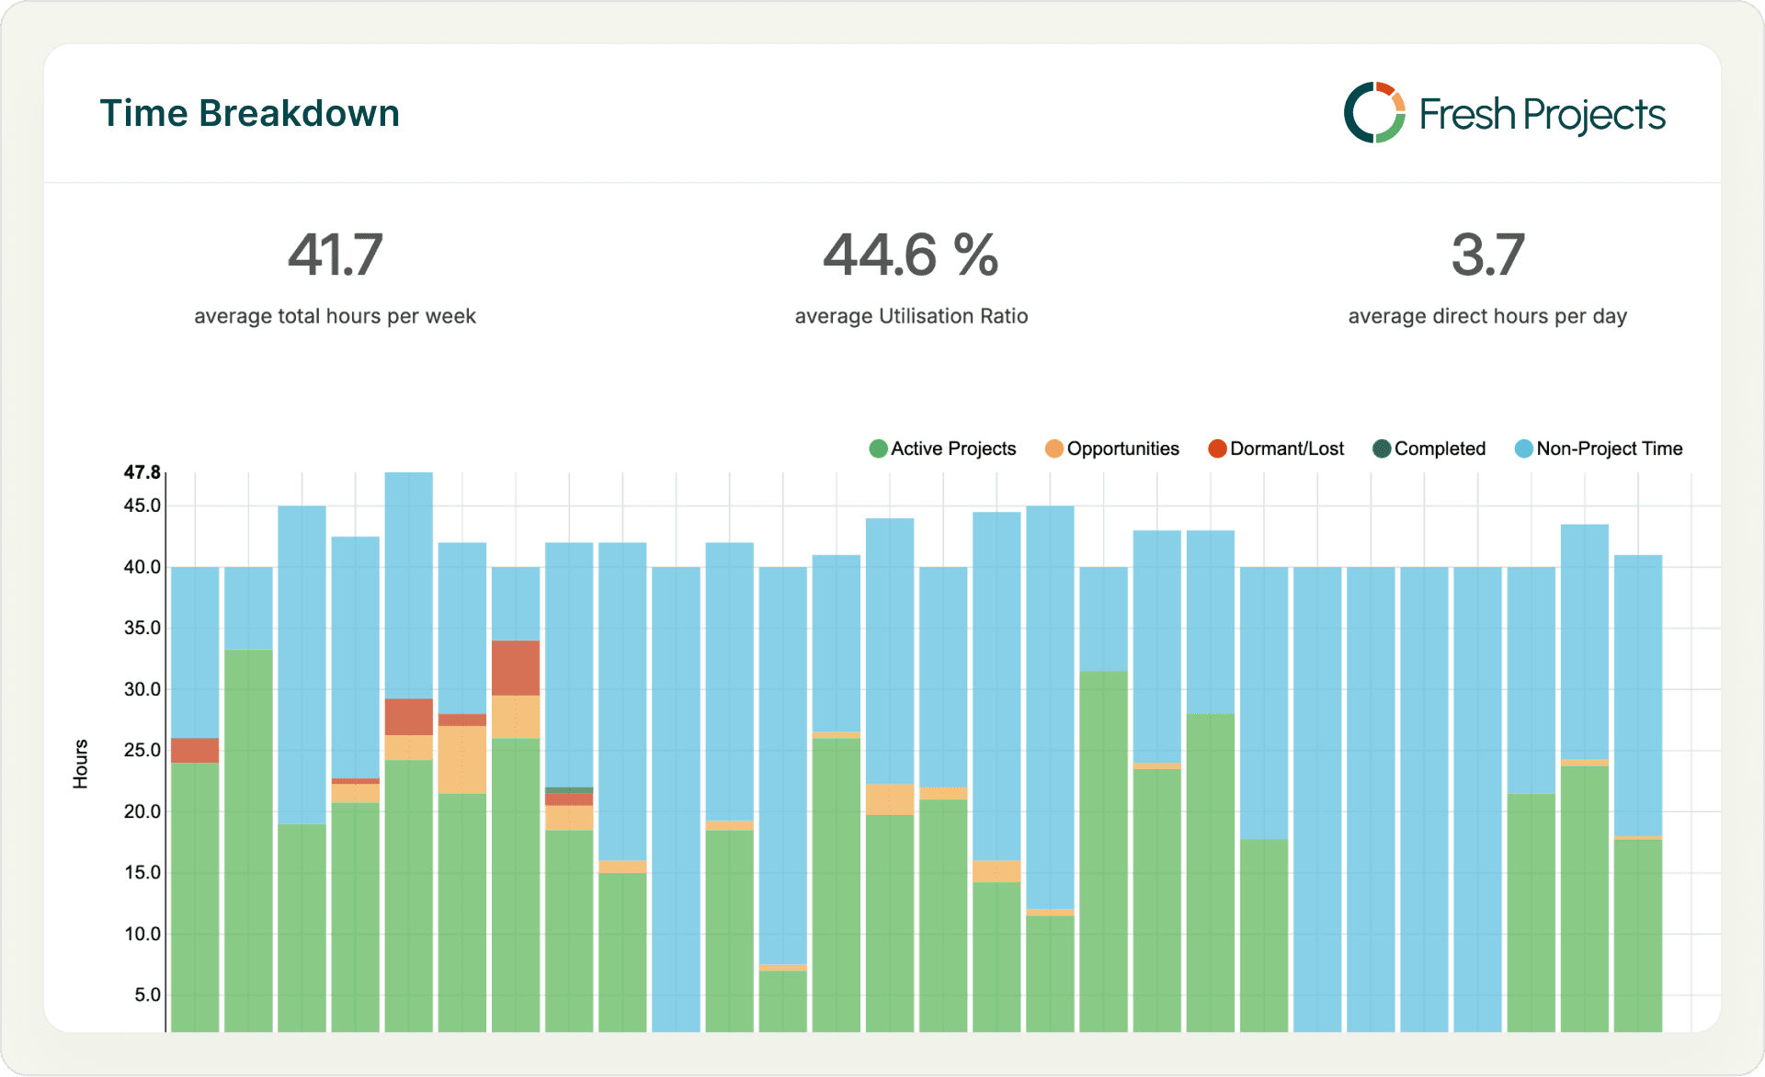Click the 41.7 average total hours value
Viewport: 1765px width, 1077px height.
335,255
